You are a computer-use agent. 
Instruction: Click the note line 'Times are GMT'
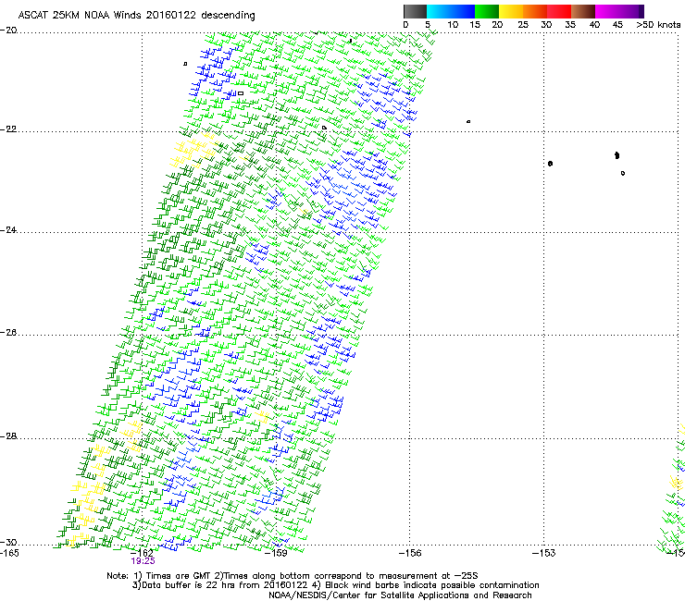coord(178,576)
